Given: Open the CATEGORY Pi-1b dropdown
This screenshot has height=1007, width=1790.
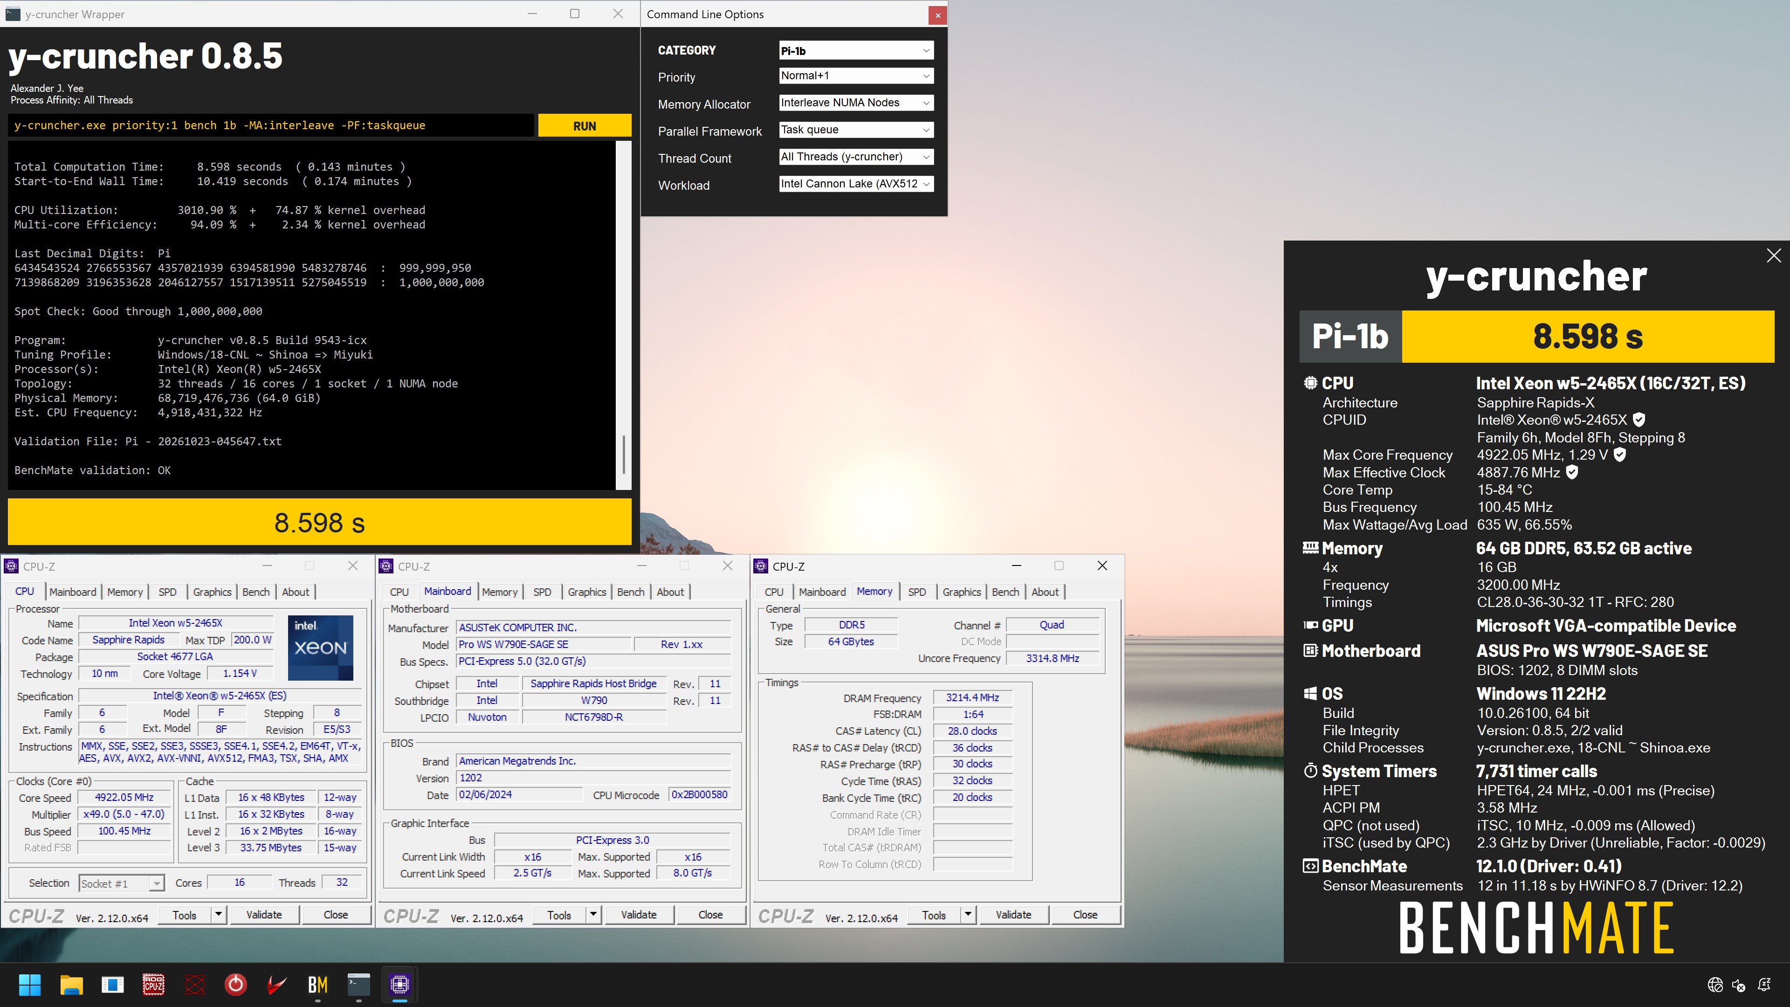Looking at the screenshot, I should click(855, 50).
